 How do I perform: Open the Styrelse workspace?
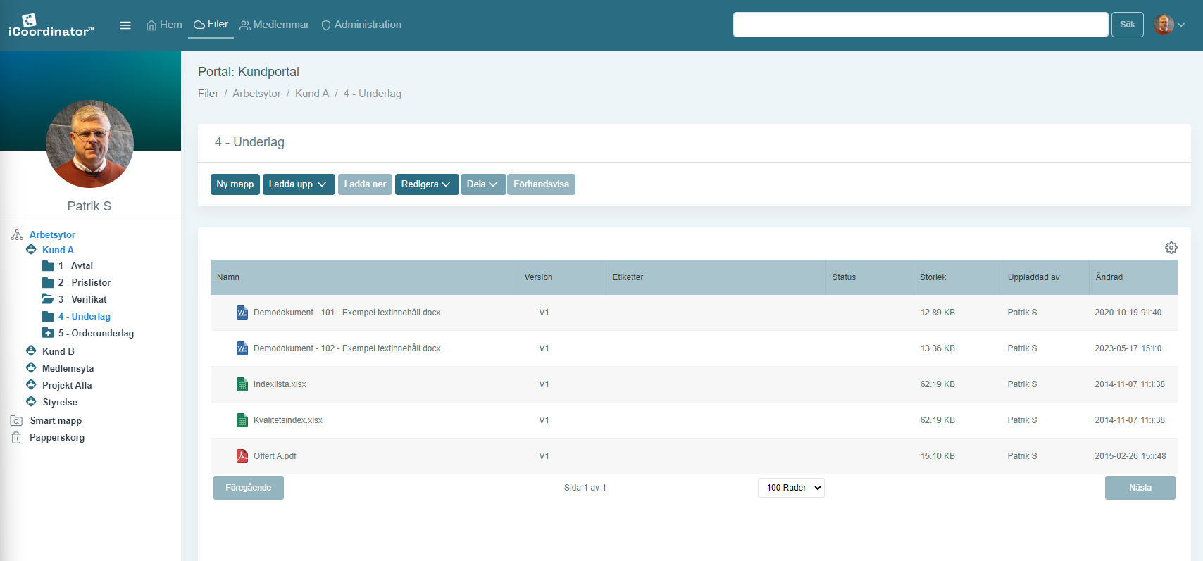click(60, 402)
